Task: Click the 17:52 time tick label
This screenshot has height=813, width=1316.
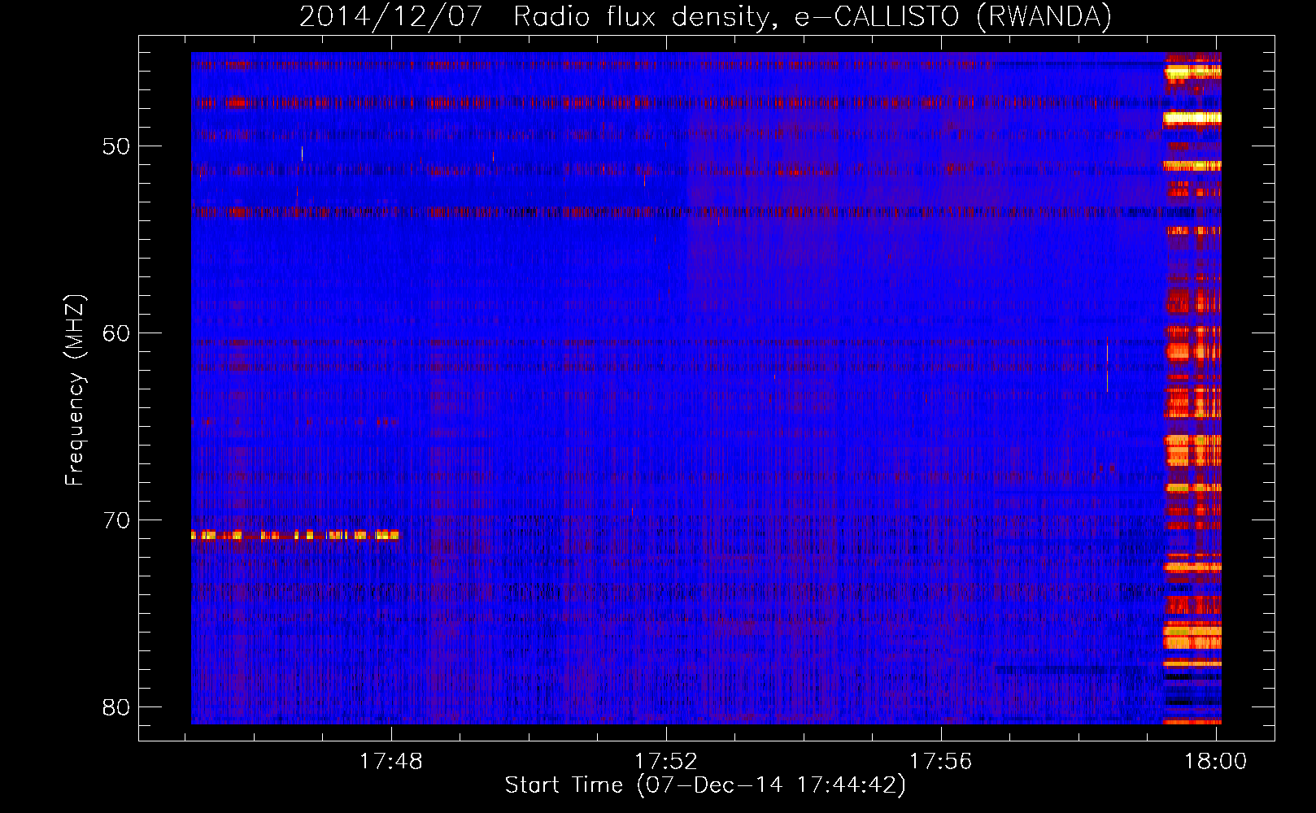Action: pos(666,762)
